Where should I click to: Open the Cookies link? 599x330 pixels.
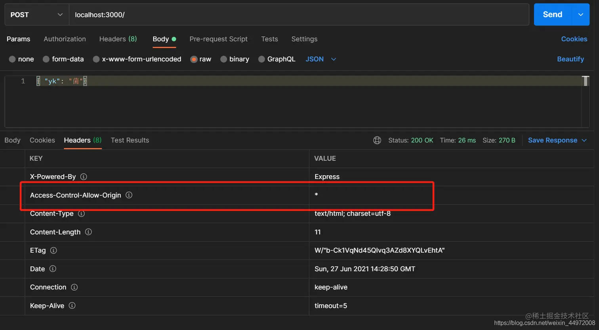click(x=574, y=39)
